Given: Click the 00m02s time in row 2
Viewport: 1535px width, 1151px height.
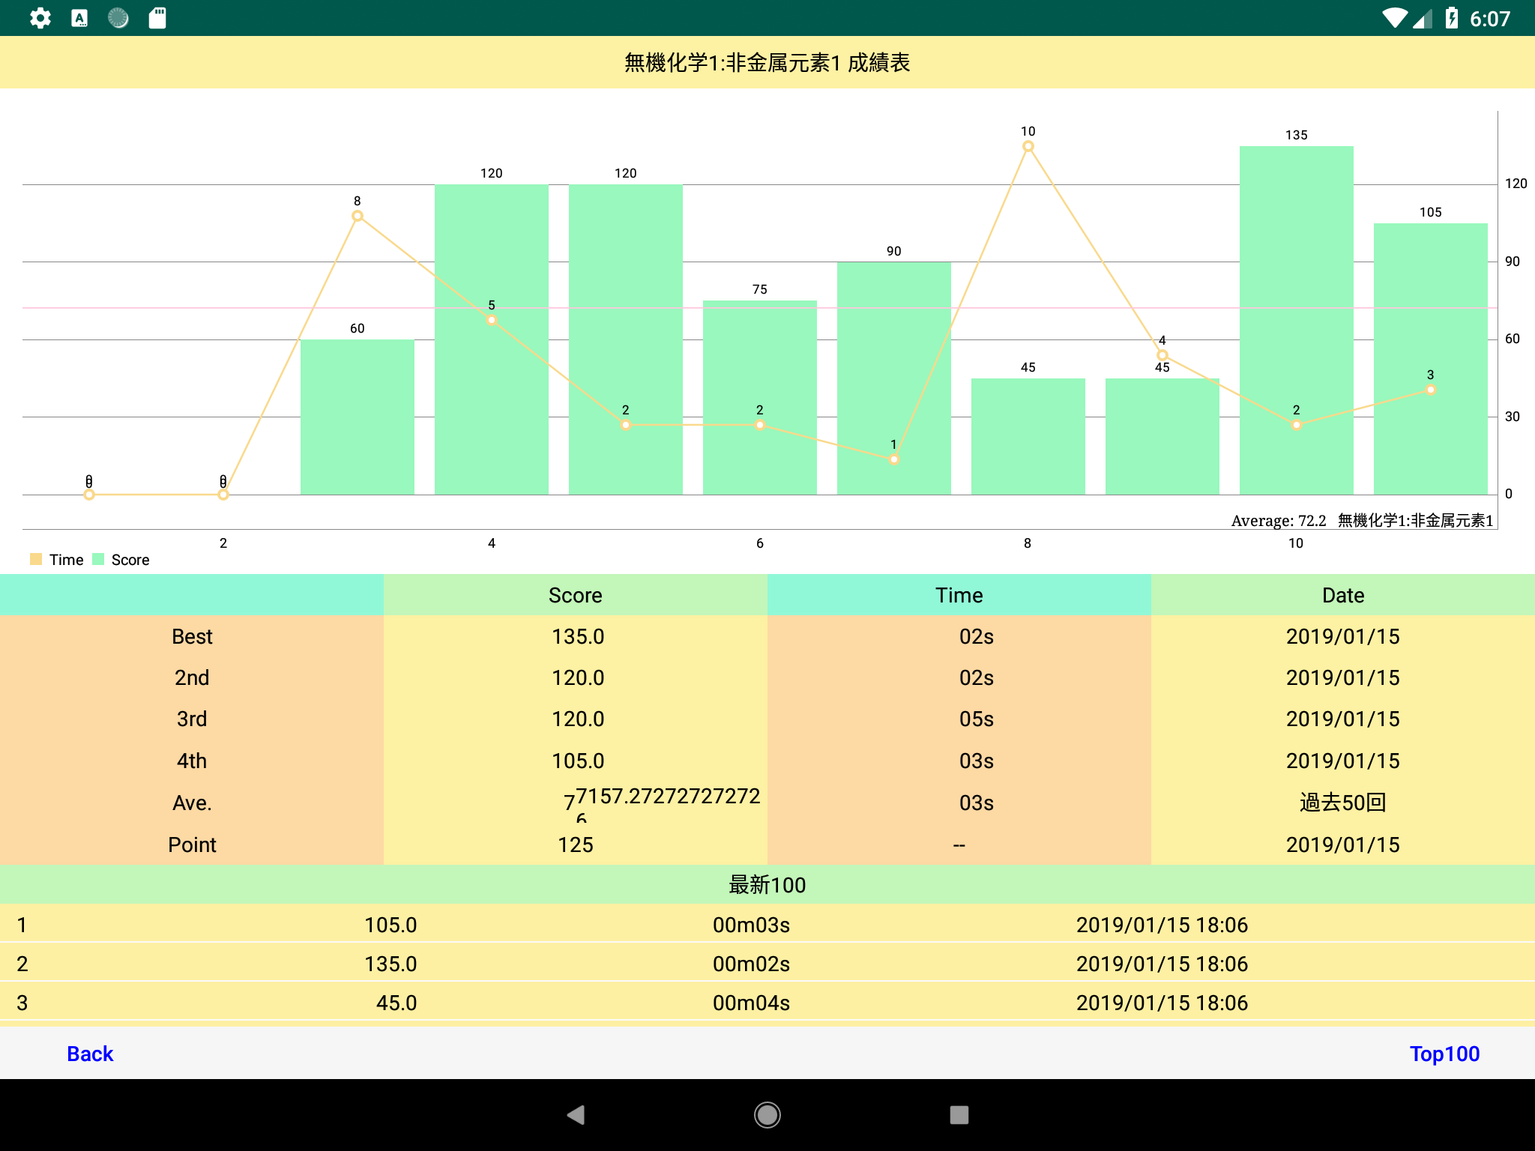Looking at the screenshot, I should pyautogui.click(x=751, y=964).
